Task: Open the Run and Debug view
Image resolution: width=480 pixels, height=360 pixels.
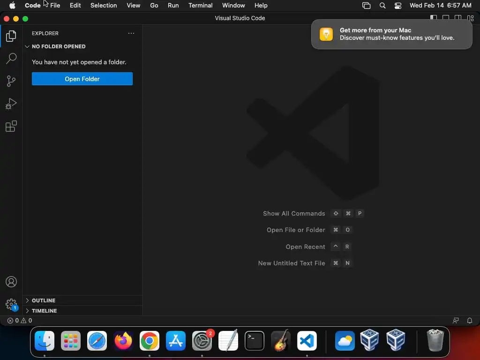Action: click(11, 104)
